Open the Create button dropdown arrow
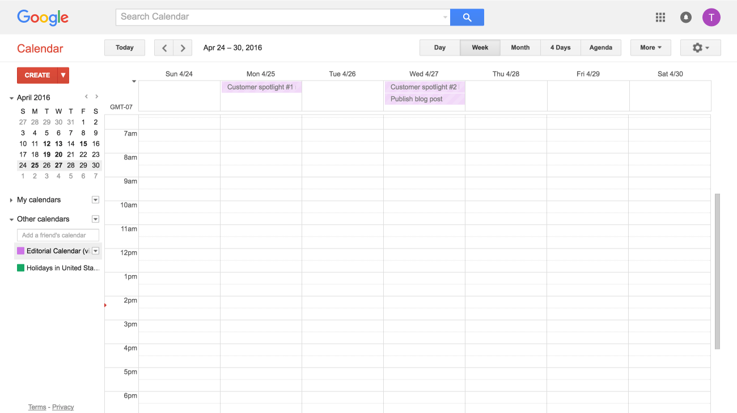The image size is (737, 413). click(x=63, y=75)
